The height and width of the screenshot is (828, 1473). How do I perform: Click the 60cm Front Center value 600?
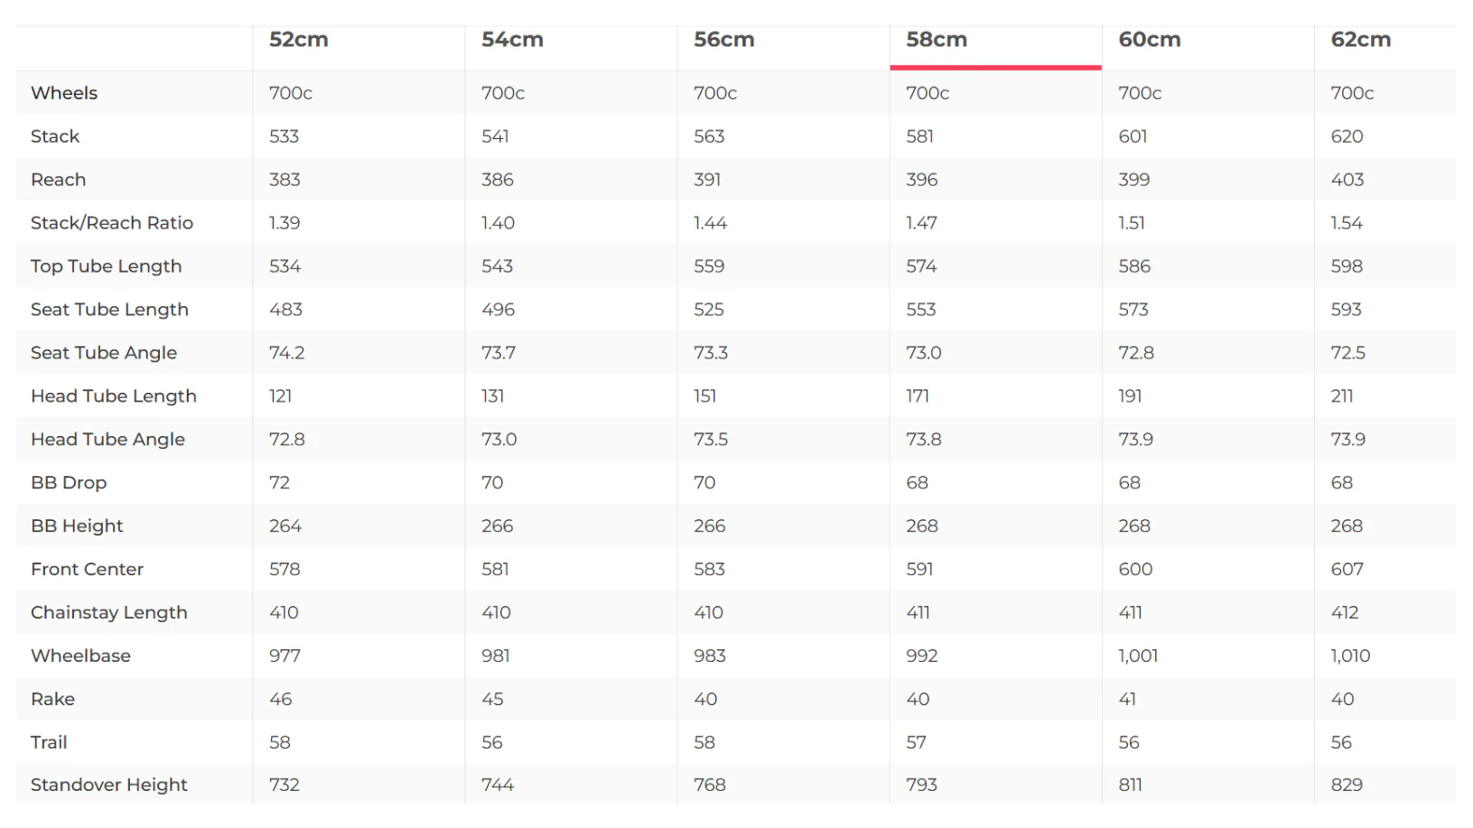point(1135,570)
